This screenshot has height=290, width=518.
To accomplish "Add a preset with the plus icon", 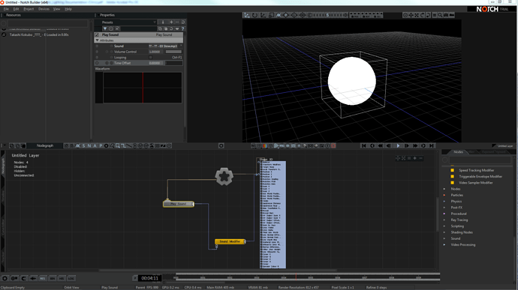I will [x=171, y=22].
